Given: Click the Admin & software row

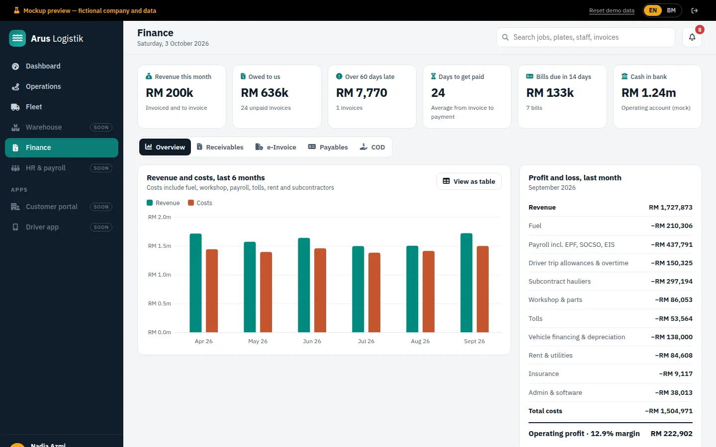Looking at the screenshot, I should (x=610, y=392).
